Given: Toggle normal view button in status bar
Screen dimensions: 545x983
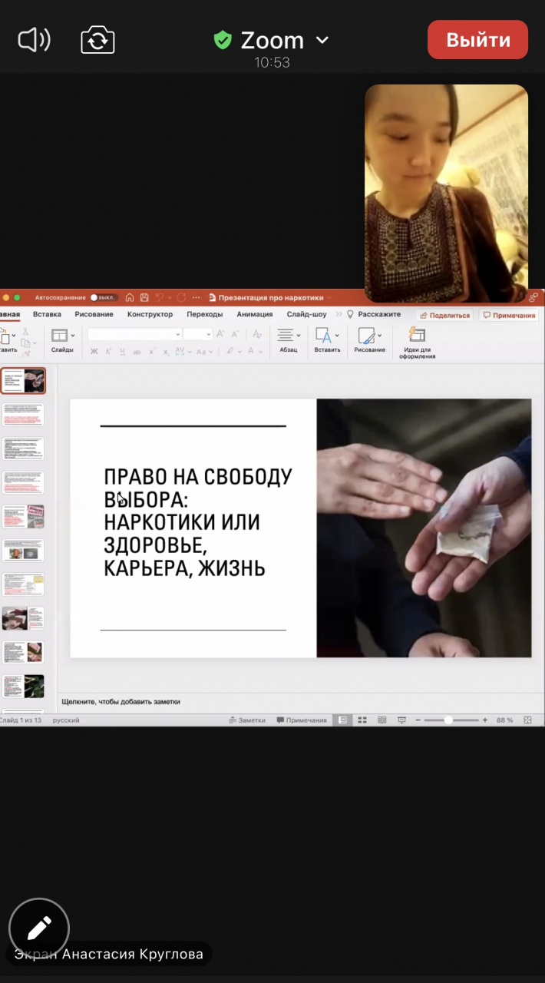Looking at the screenshot, I should (342, 720).
